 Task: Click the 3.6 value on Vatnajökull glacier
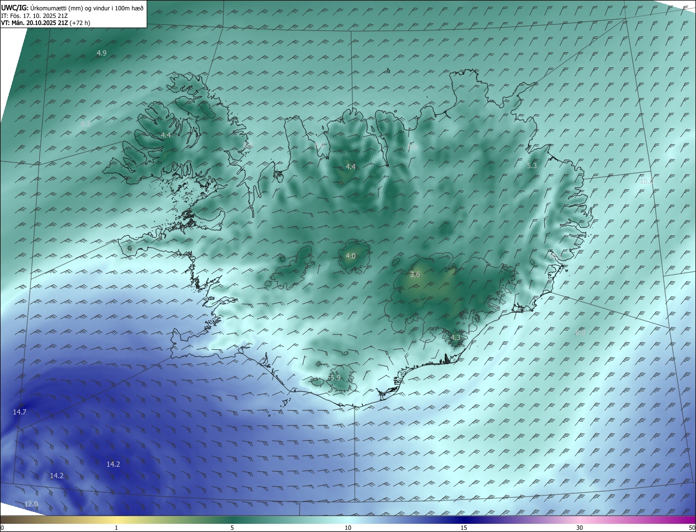point(415,275)
